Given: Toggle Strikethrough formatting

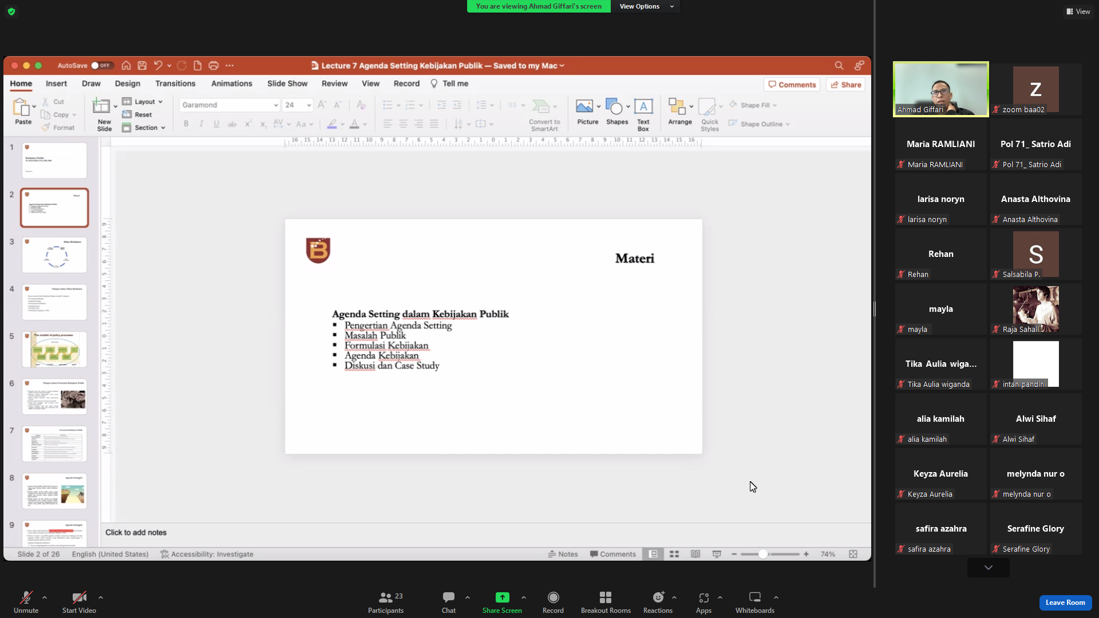Looking at the screenshot, I should click(232, 124).
